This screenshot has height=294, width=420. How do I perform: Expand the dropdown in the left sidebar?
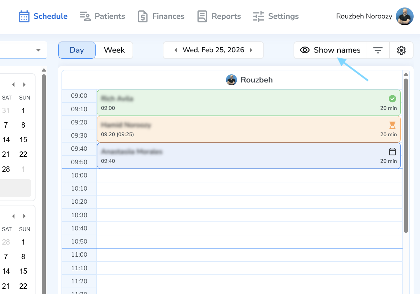tap(38, 50)
